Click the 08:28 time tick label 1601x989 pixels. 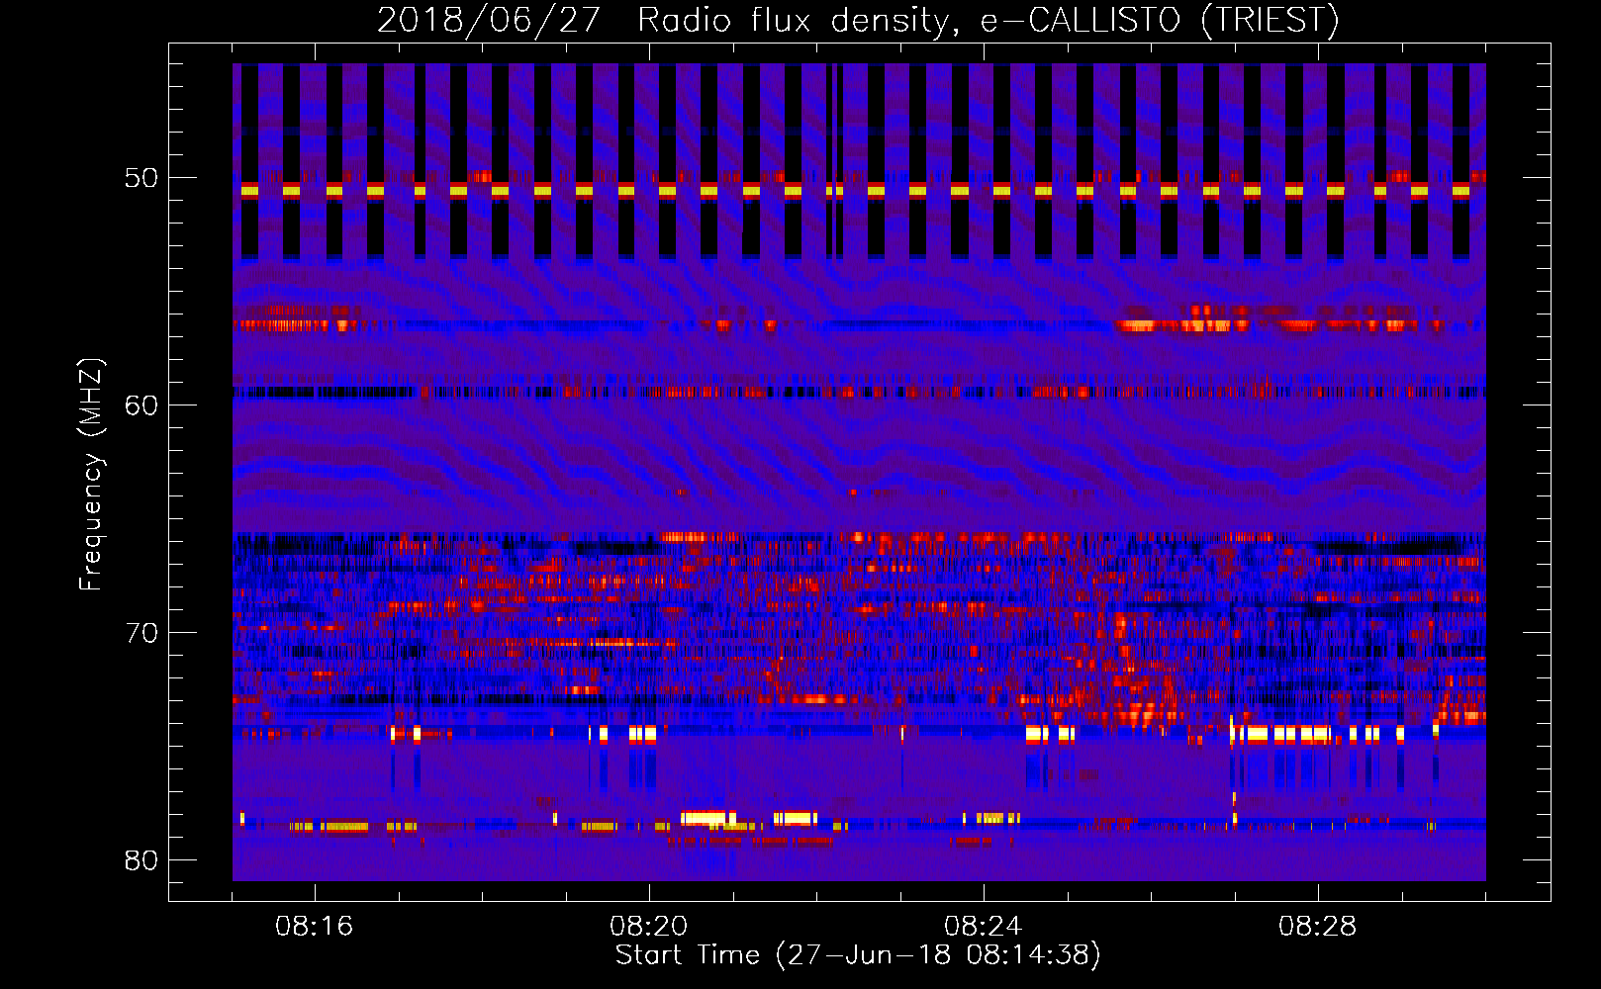pyautogui.click(x=1318, y=927)
